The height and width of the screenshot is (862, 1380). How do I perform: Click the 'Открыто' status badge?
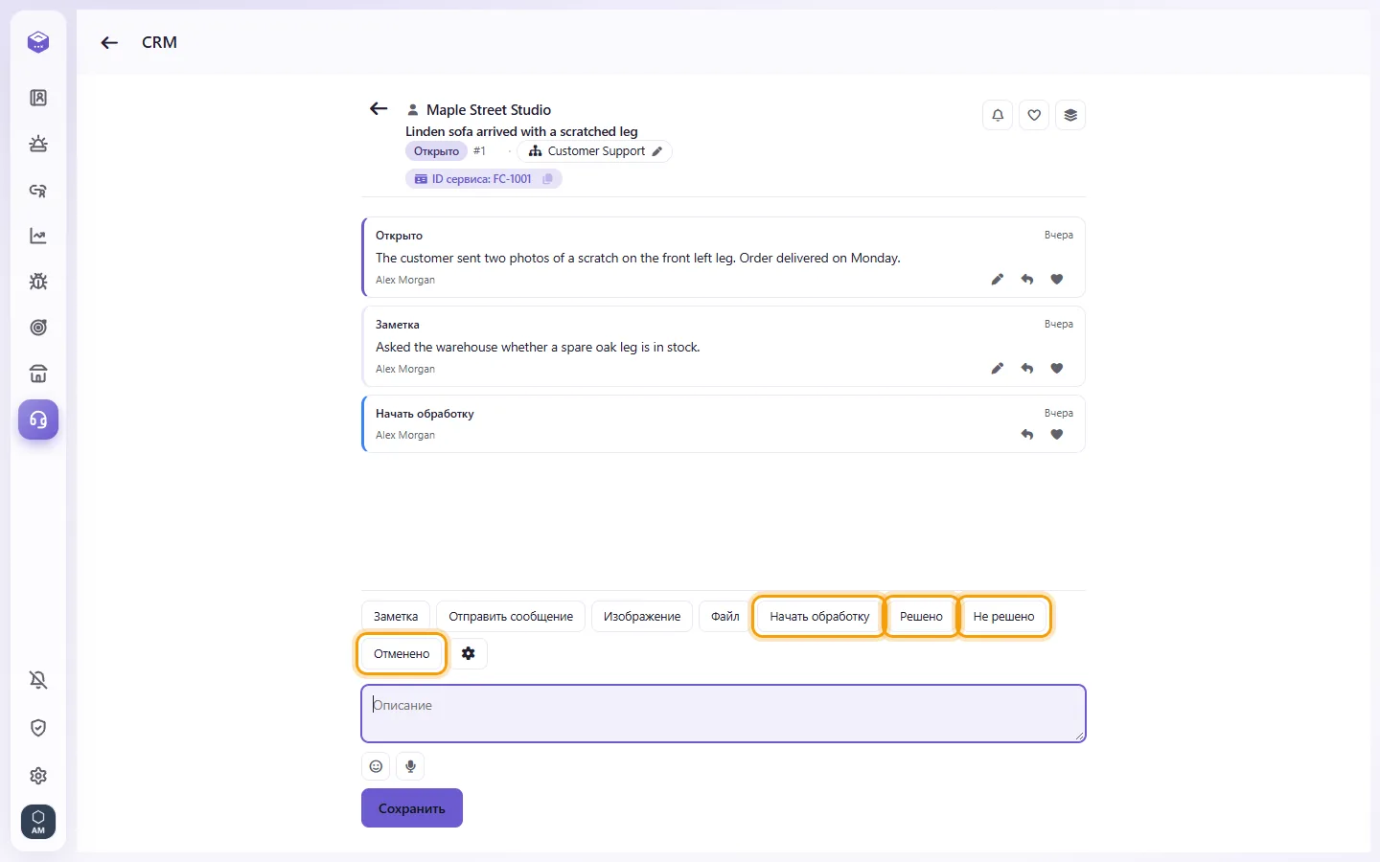pyautogui.click(x=436, y=151)
